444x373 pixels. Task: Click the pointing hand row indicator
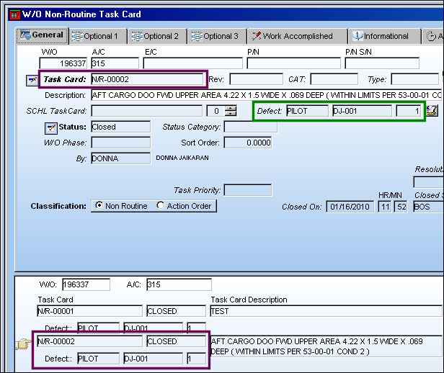click(23, 344)
